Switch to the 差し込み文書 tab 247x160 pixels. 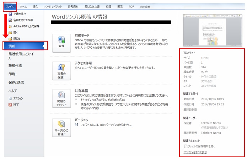(92, 7)
